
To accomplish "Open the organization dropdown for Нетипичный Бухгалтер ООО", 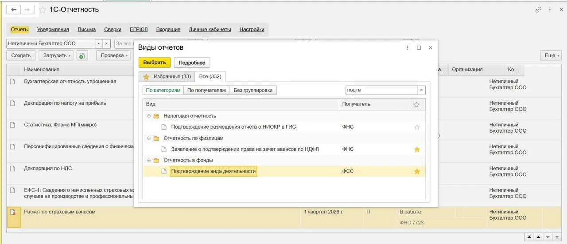I will [x=98, y=43].
